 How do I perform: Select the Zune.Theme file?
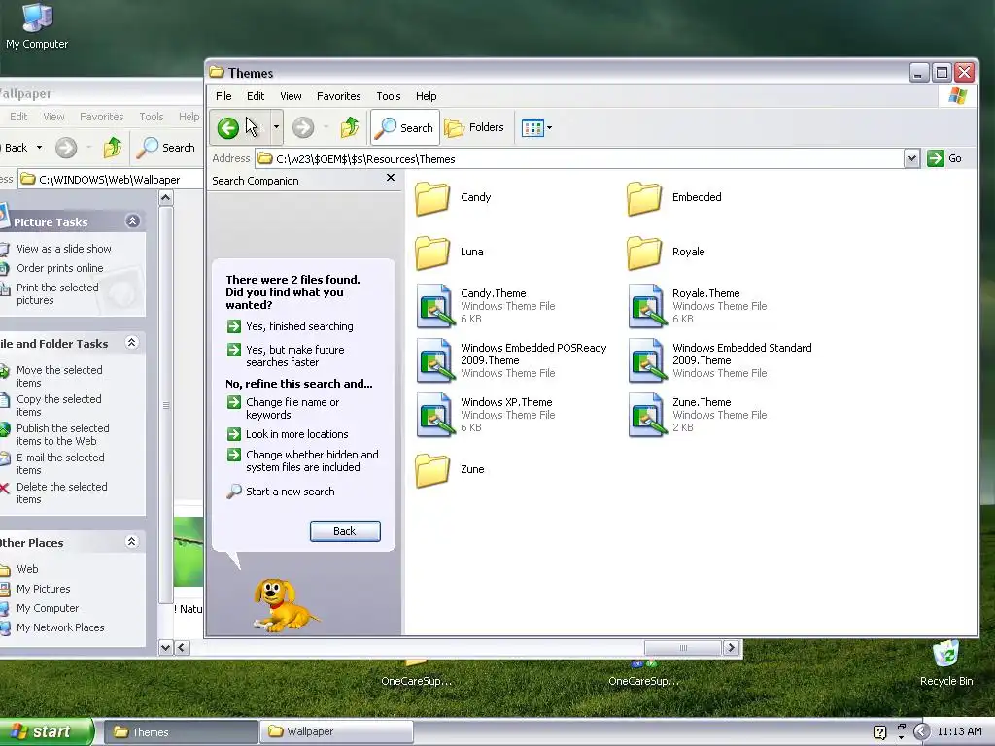click(x=698, y=415)
